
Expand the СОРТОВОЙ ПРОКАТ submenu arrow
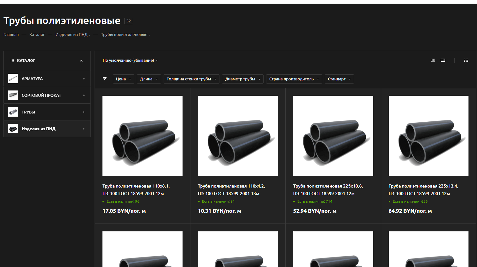pyautogui.click(x=84, y=95)
